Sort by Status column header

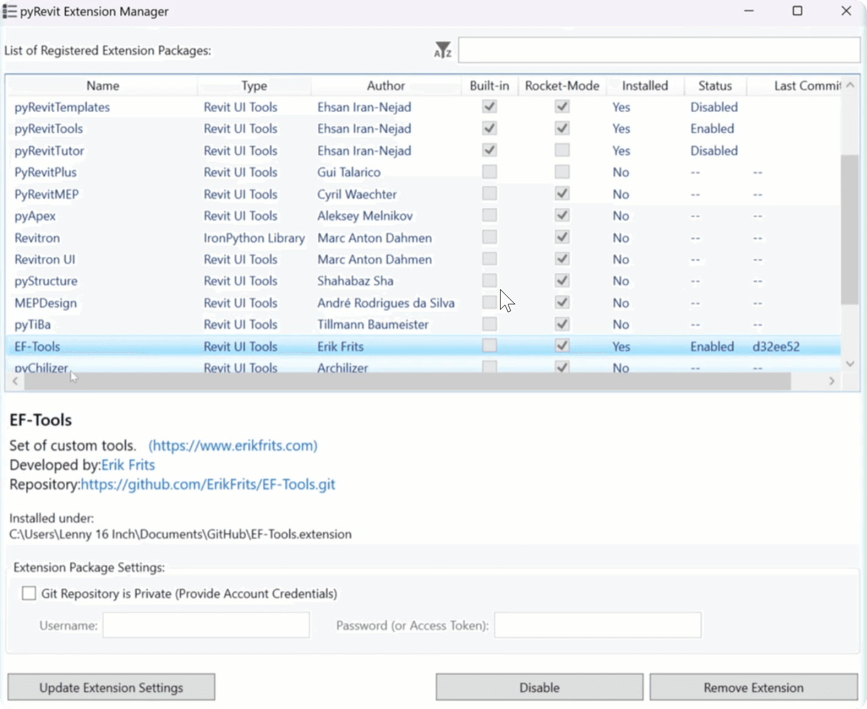point(715,85)
